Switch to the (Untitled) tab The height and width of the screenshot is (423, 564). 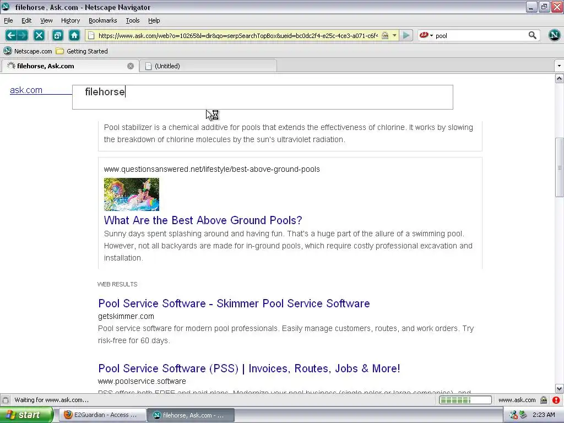(208, 66)
